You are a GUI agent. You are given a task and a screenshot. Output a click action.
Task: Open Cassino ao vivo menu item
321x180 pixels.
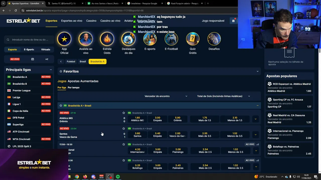[x=110, y=21]
